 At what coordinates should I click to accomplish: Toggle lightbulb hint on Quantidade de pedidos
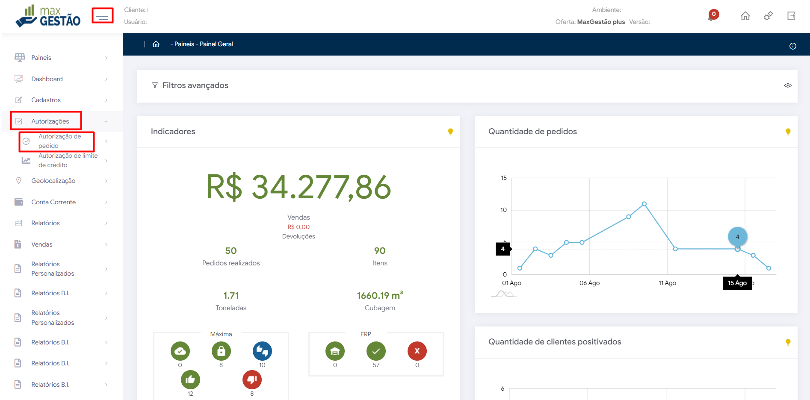click(788, 132)
